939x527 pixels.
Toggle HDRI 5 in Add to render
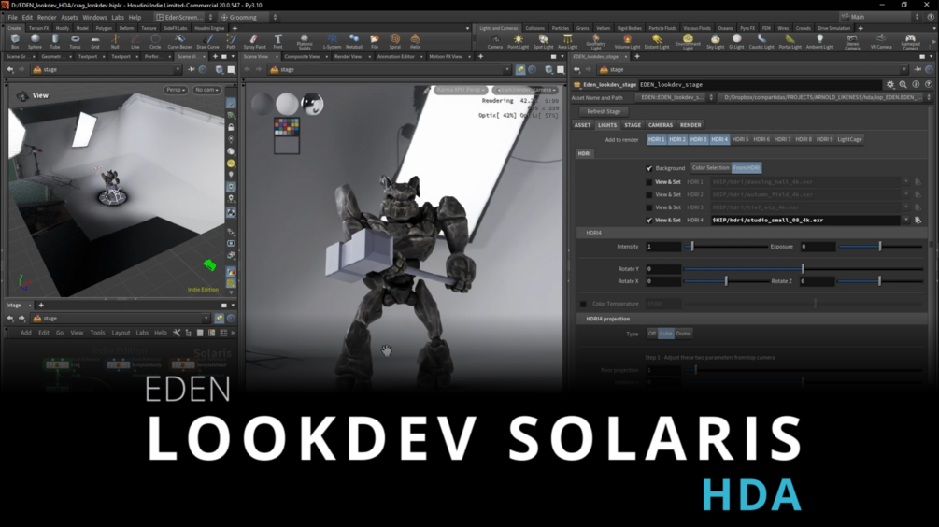tap(740, 139)
